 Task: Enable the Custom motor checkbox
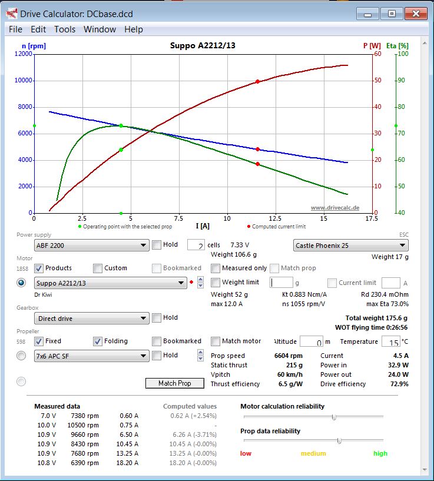pos(98,268)
